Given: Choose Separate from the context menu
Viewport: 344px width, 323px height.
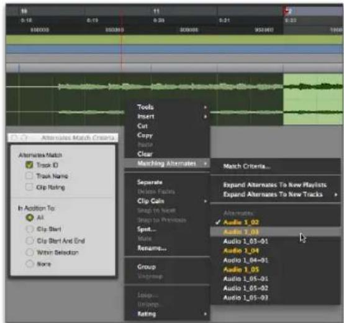Looking at the screenshot, I should point(167,182).
